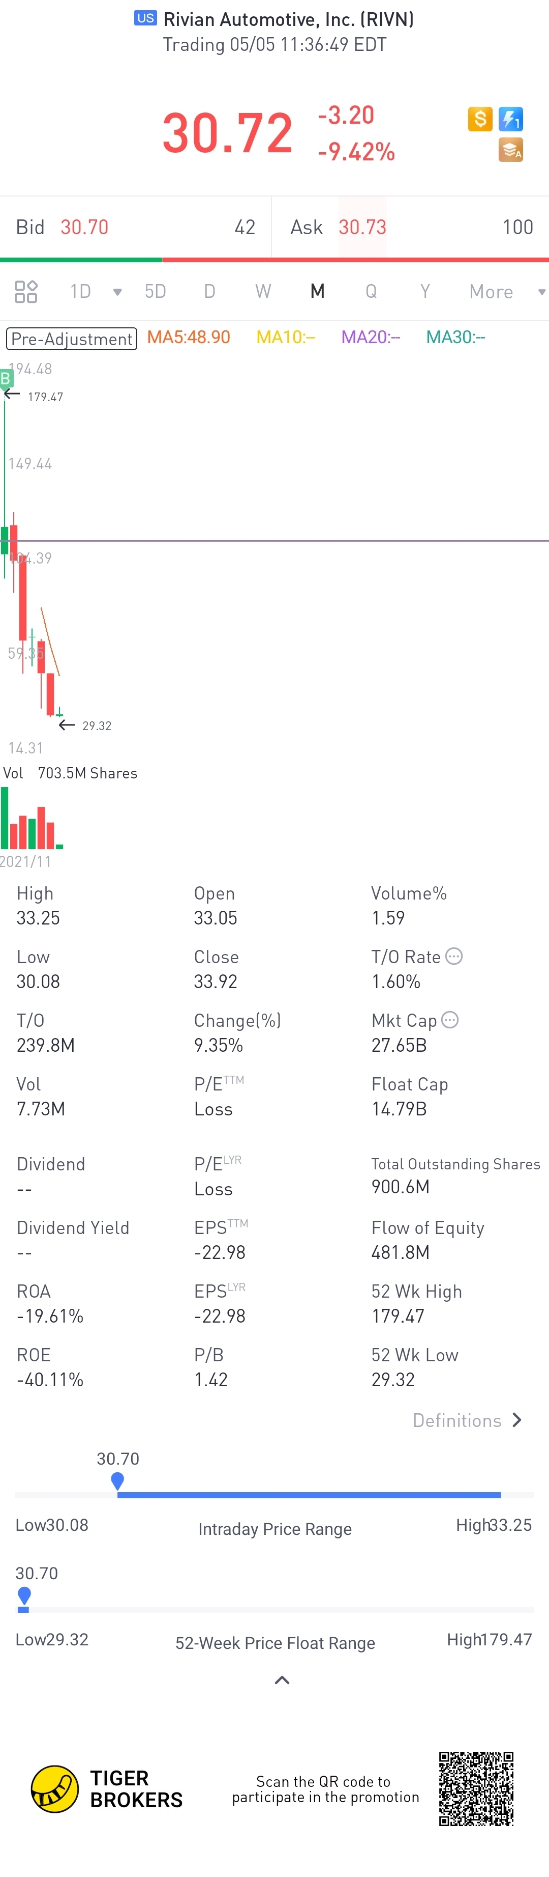Tap the promotion QR code
This screenshot has height=1877, width=549.
[476, 1789]
